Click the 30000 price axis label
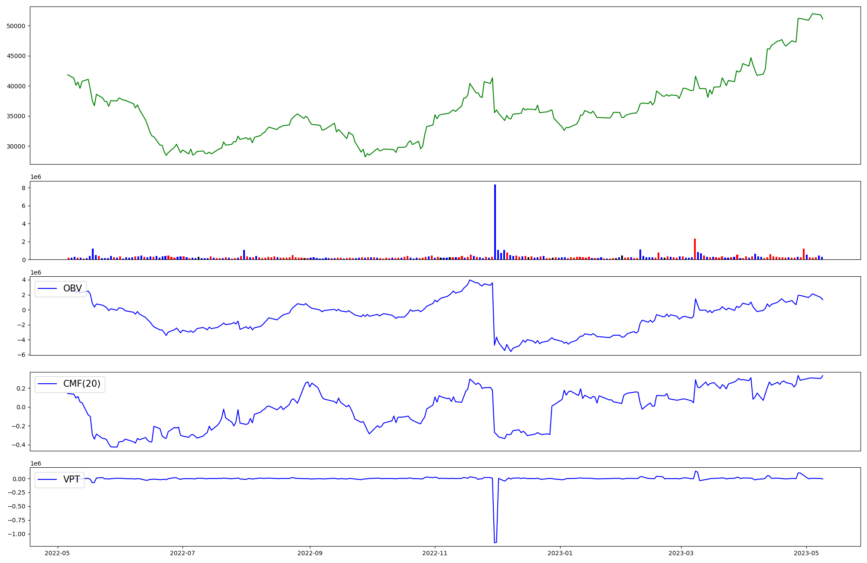The image size is (867, 563). 16,146
